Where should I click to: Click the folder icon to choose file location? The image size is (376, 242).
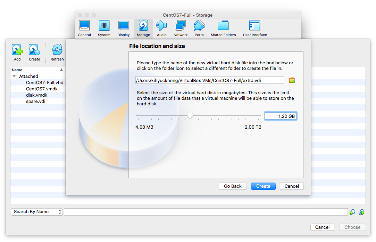[x=292, y=80]
